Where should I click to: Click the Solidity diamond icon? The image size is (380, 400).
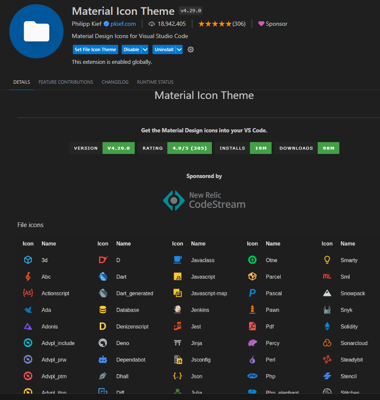pos(327,326)
